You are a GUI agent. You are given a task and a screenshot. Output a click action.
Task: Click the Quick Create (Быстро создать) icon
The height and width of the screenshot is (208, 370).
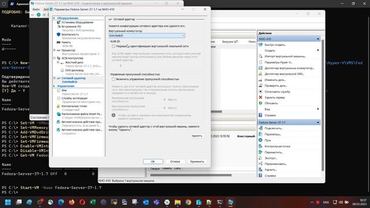(261, 44)
